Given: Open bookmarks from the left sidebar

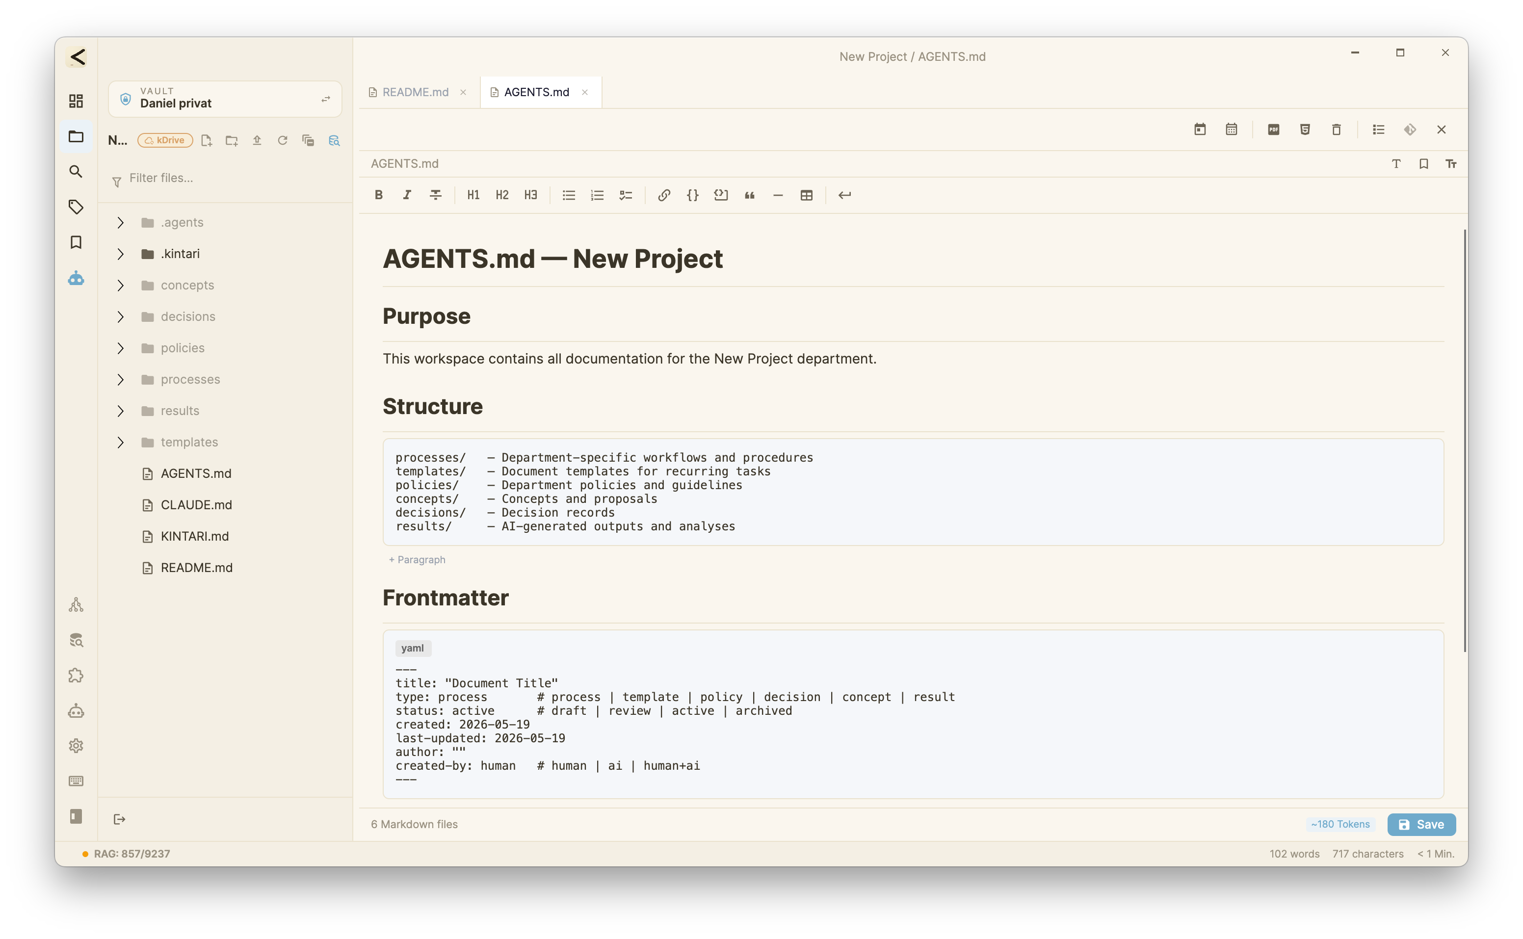Looking at the screenshot, I should [76, 242].
